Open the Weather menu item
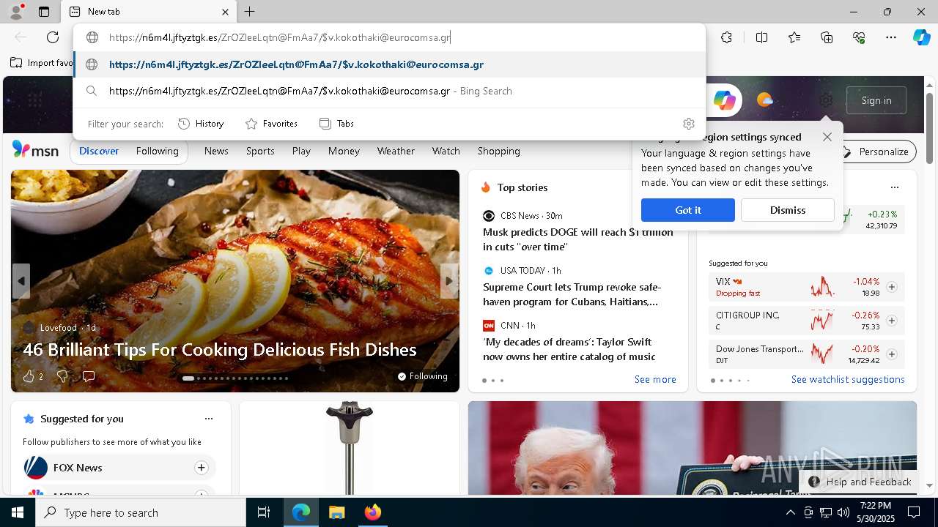This screenshot has height=527, width=938. coord(396,151)
